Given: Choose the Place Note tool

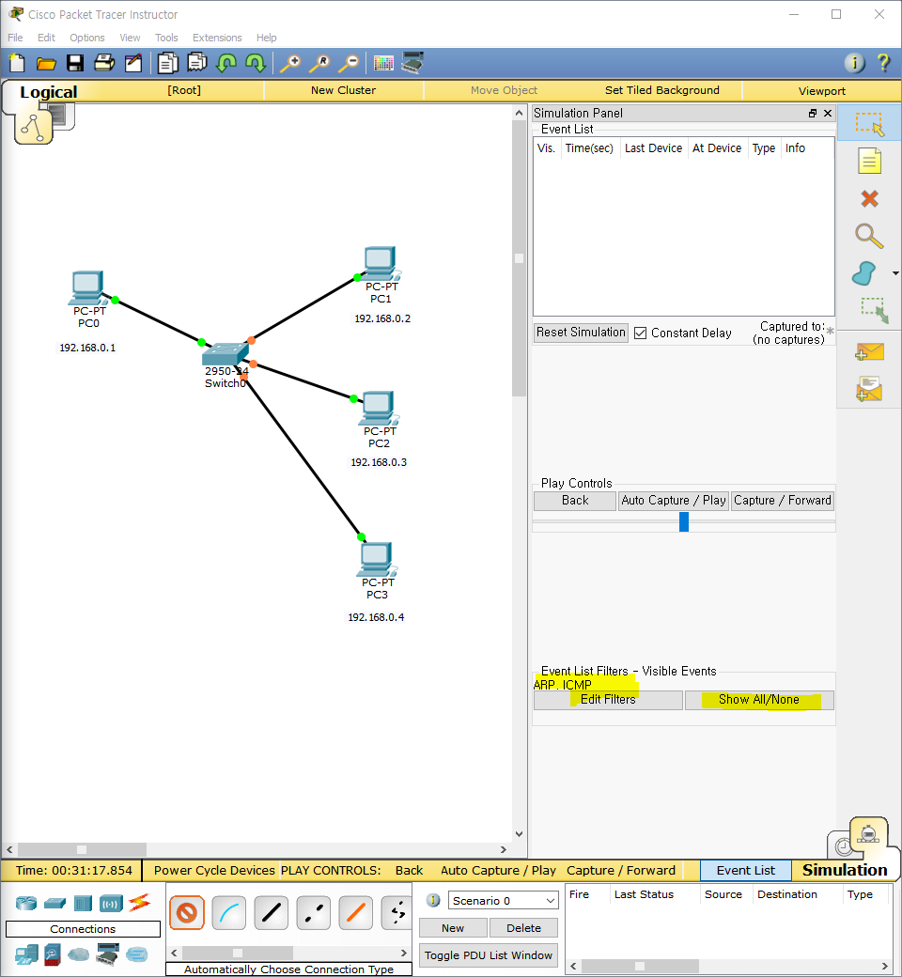Looking at the screenshot, I should point(869,161).
